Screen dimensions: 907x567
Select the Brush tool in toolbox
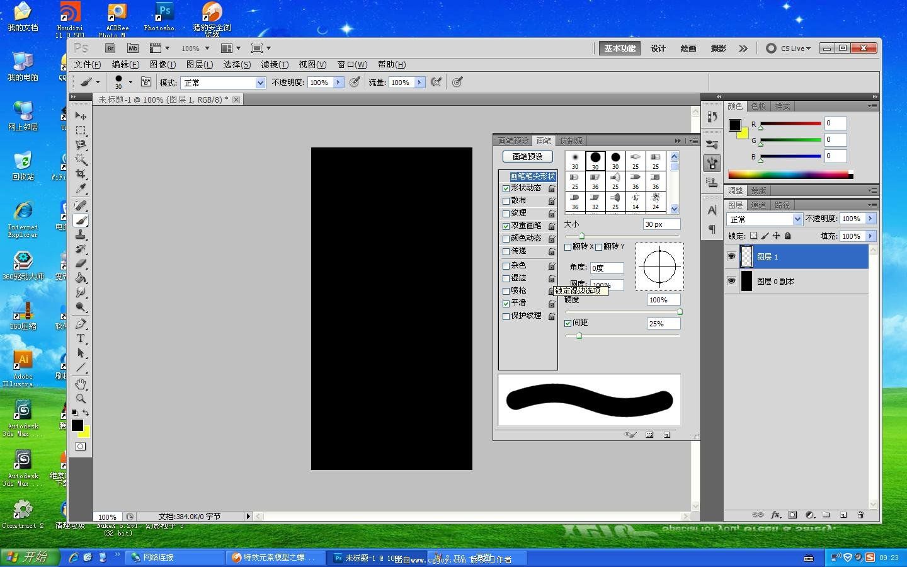pos(81,220)
